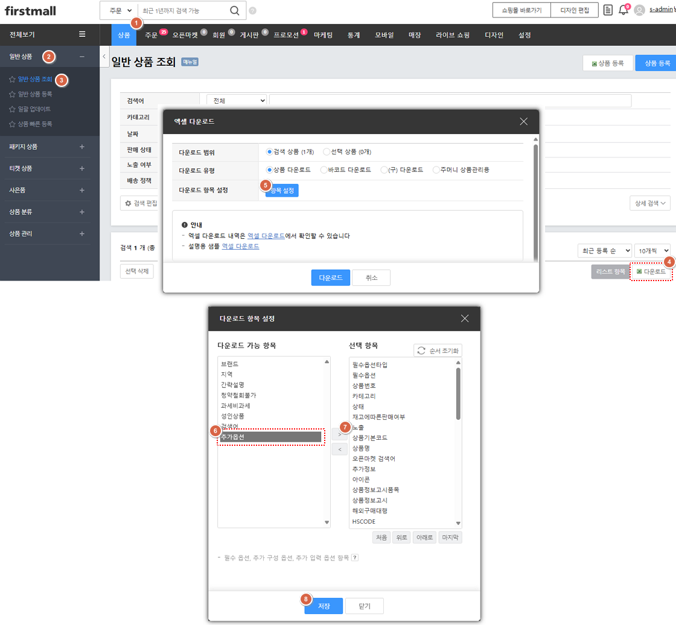Select 바코드 다운로드 radio option
Image resolution: width=676 pixels, height=625 pixels.
click(324, 170)
